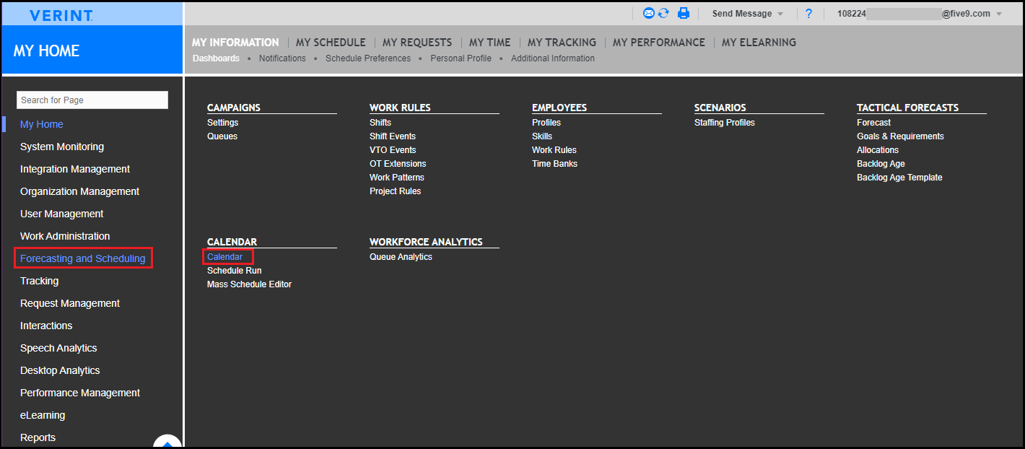Switch to My Performance tab
This screenshot has height=449, width=1025.
(659, 43)
